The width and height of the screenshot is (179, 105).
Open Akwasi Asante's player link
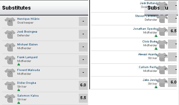pyautogui.click(x=148, y=54)
